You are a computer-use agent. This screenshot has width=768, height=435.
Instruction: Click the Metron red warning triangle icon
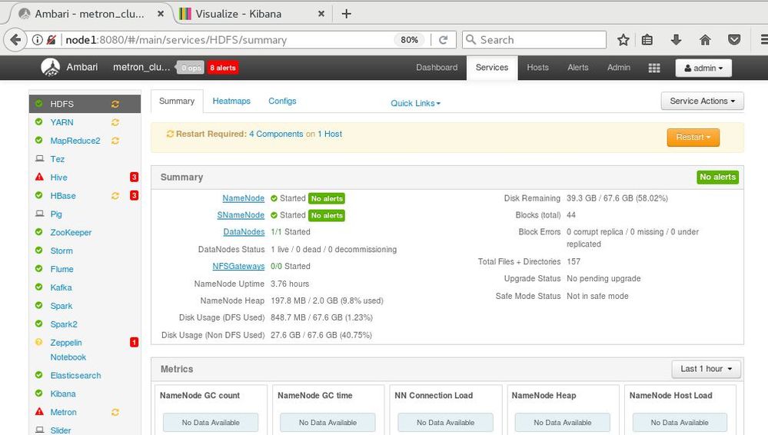(39, 411)
